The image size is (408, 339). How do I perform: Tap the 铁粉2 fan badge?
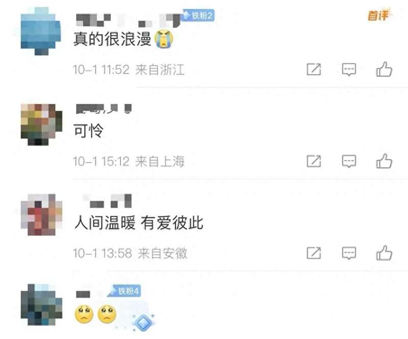198,15
